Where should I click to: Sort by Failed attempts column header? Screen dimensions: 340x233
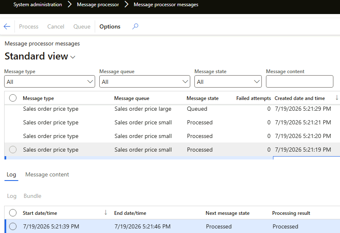254,98
